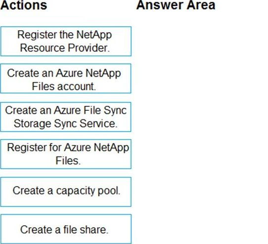Select the 'Create a capacity pool' action
This screenshot has height=244, width=268.
66,192
